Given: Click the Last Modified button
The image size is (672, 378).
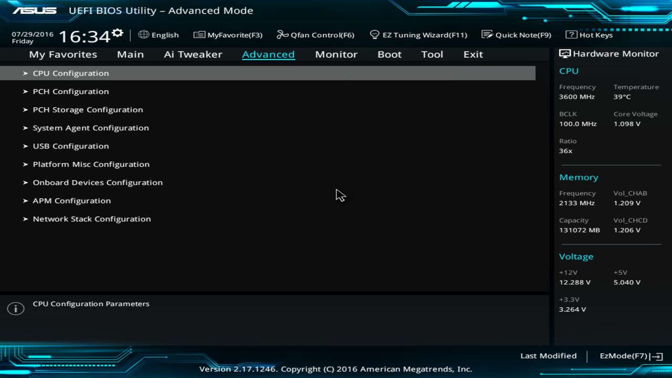Looking at the screenshot, I should coord(548,355).
